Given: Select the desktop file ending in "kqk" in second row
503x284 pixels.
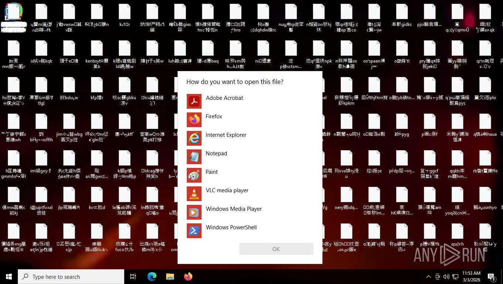Looking at the screenshot, I should click(41, 52).
